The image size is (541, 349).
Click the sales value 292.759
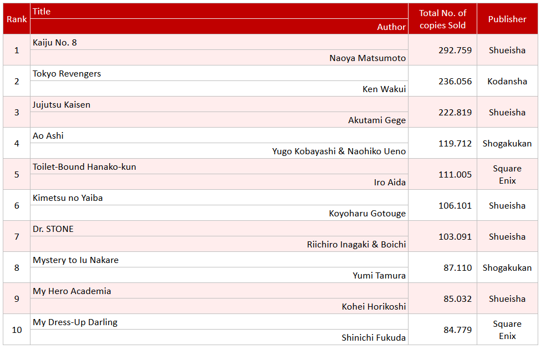(455, 50)
